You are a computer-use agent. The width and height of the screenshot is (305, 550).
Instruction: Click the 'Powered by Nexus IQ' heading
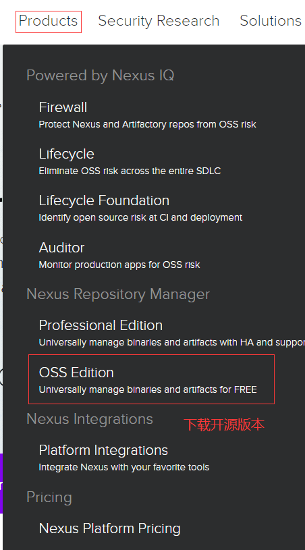101,76
